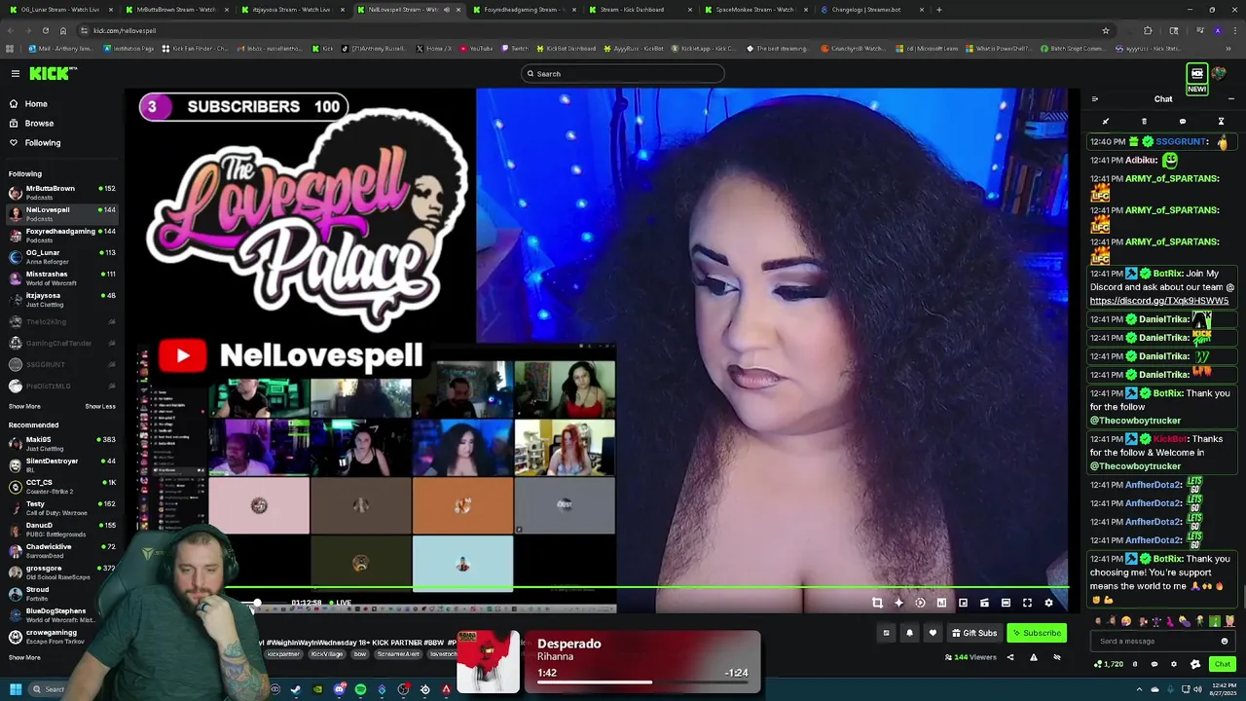1246x701 pixels.
Task: Open Following in sidebar navigation
Action: coord(43,142)
